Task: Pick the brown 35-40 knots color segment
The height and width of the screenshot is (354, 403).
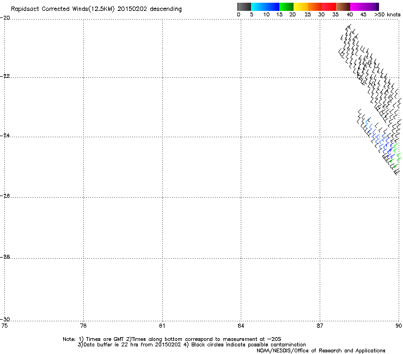Action: pos(343,7)
